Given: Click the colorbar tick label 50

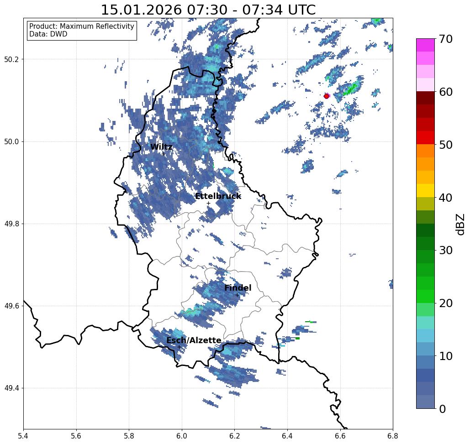Looking at the screenshot, I should click(x=446, y=145).
